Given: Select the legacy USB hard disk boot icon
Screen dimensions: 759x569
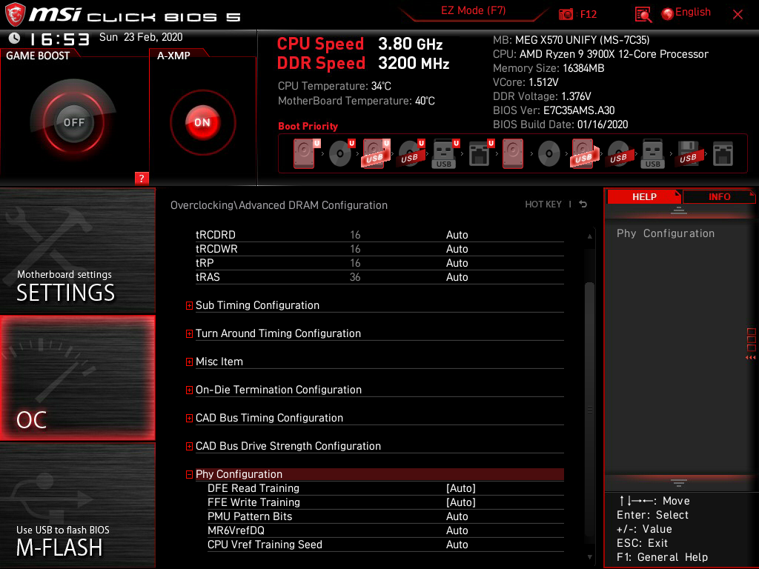Looking at the screenshot, I should tap(584, 153).
